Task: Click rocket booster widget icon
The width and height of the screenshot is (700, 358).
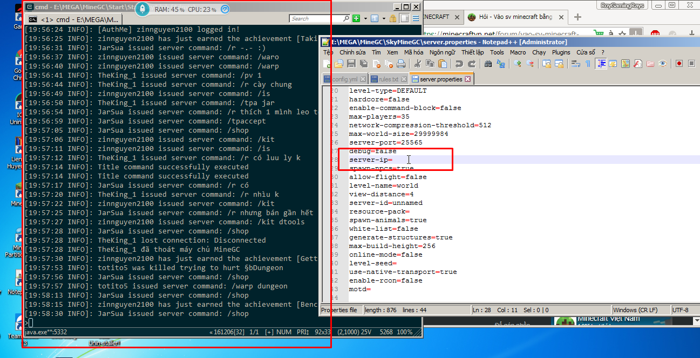Action: (142, 9)
